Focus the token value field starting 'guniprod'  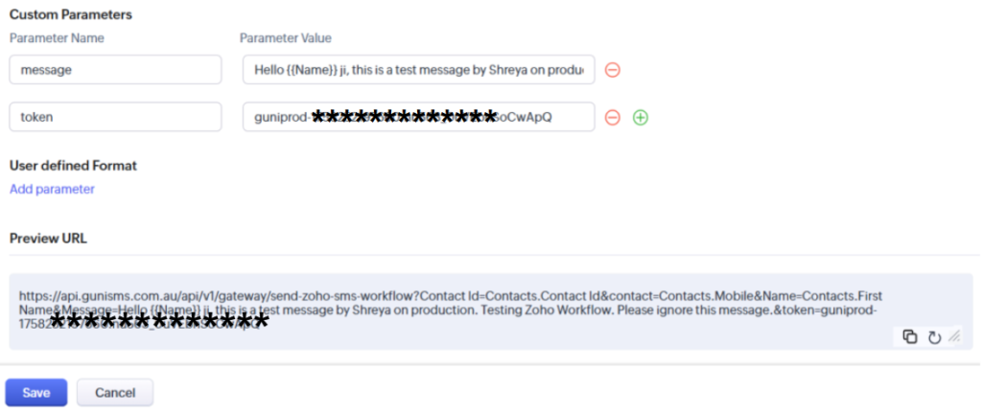point(418,117)
